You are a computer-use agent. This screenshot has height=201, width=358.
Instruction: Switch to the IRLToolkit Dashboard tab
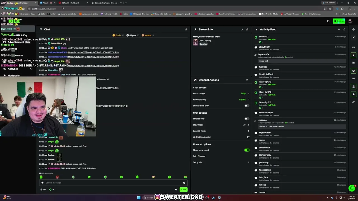point(74,3)
